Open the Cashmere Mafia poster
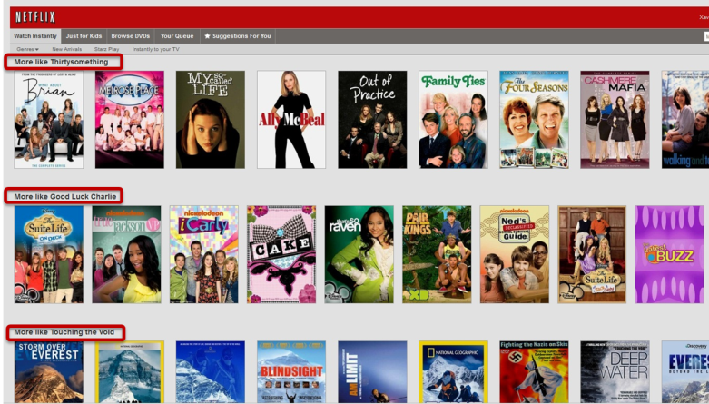This screenshot has width=709, height=404. (615, 120)
